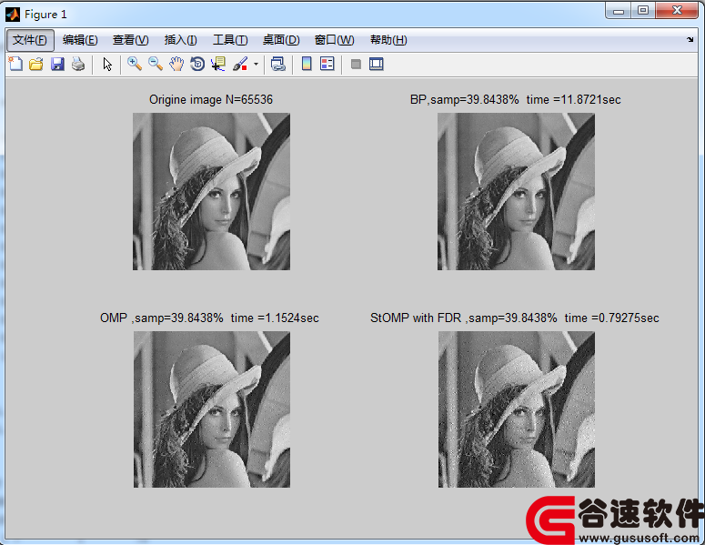The width and height of the screenshot is (705, 545).
Task: Save the figure with the floppy disk icon
Action: [x=57, y=64]
